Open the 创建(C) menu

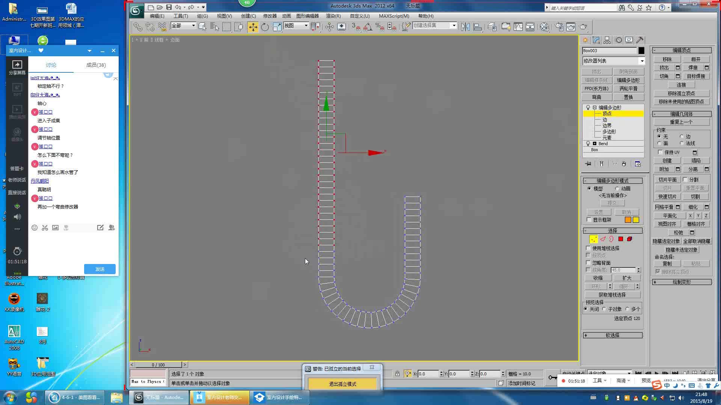pyautogui.click(x=248, y=16)
